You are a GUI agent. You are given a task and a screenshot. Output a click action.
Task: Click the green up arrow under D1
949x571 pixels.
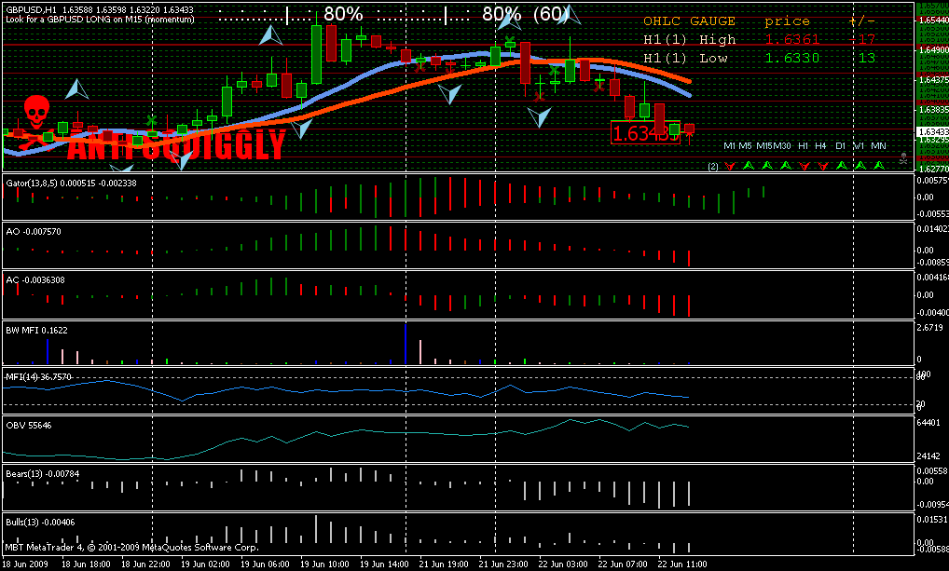842,166
